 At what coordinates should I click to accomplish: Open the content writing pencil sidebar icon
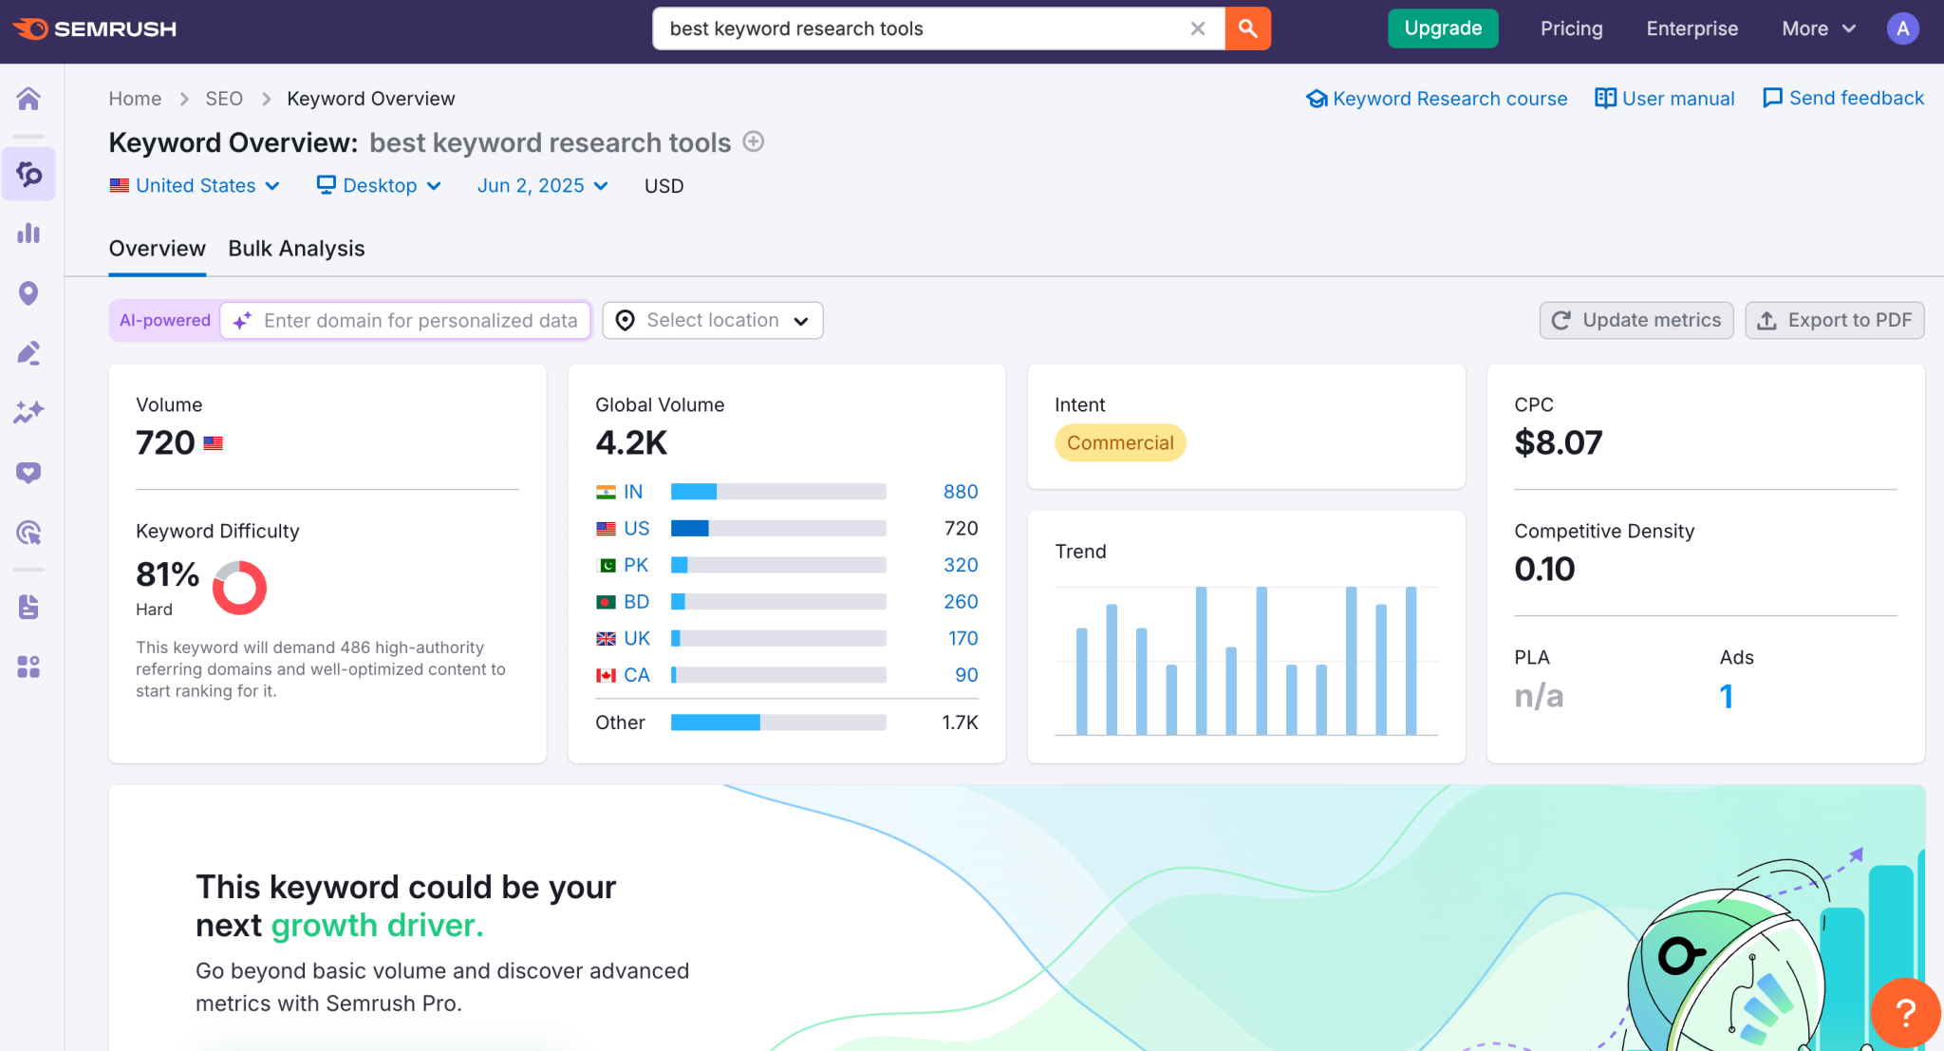point(28,352)
